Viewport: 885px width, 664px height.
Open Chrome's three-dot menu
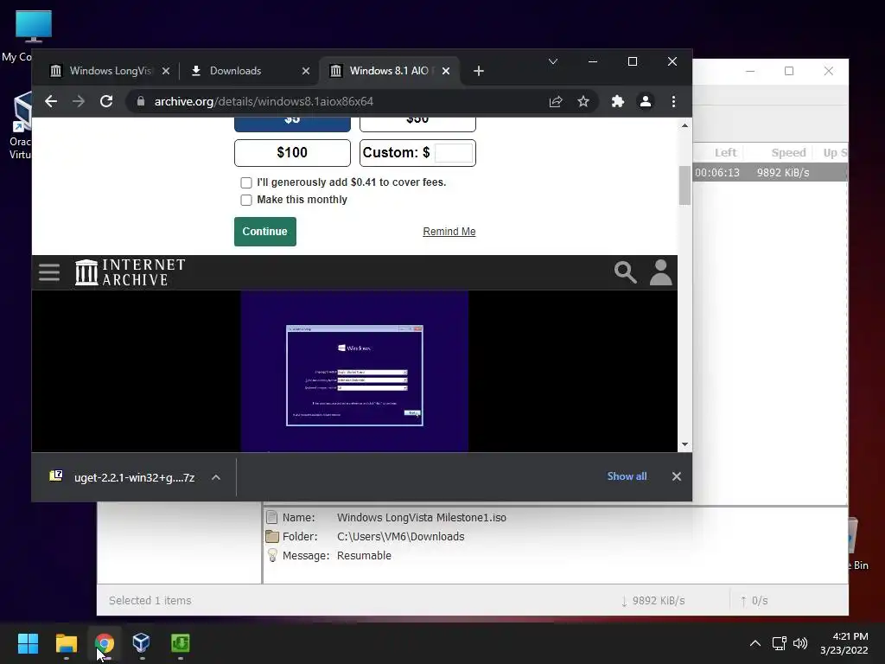point(673,102)
